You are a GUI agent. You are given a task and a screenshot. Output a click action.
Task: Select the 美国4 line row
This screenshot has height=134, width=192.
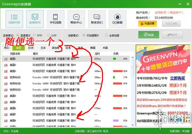66,96
